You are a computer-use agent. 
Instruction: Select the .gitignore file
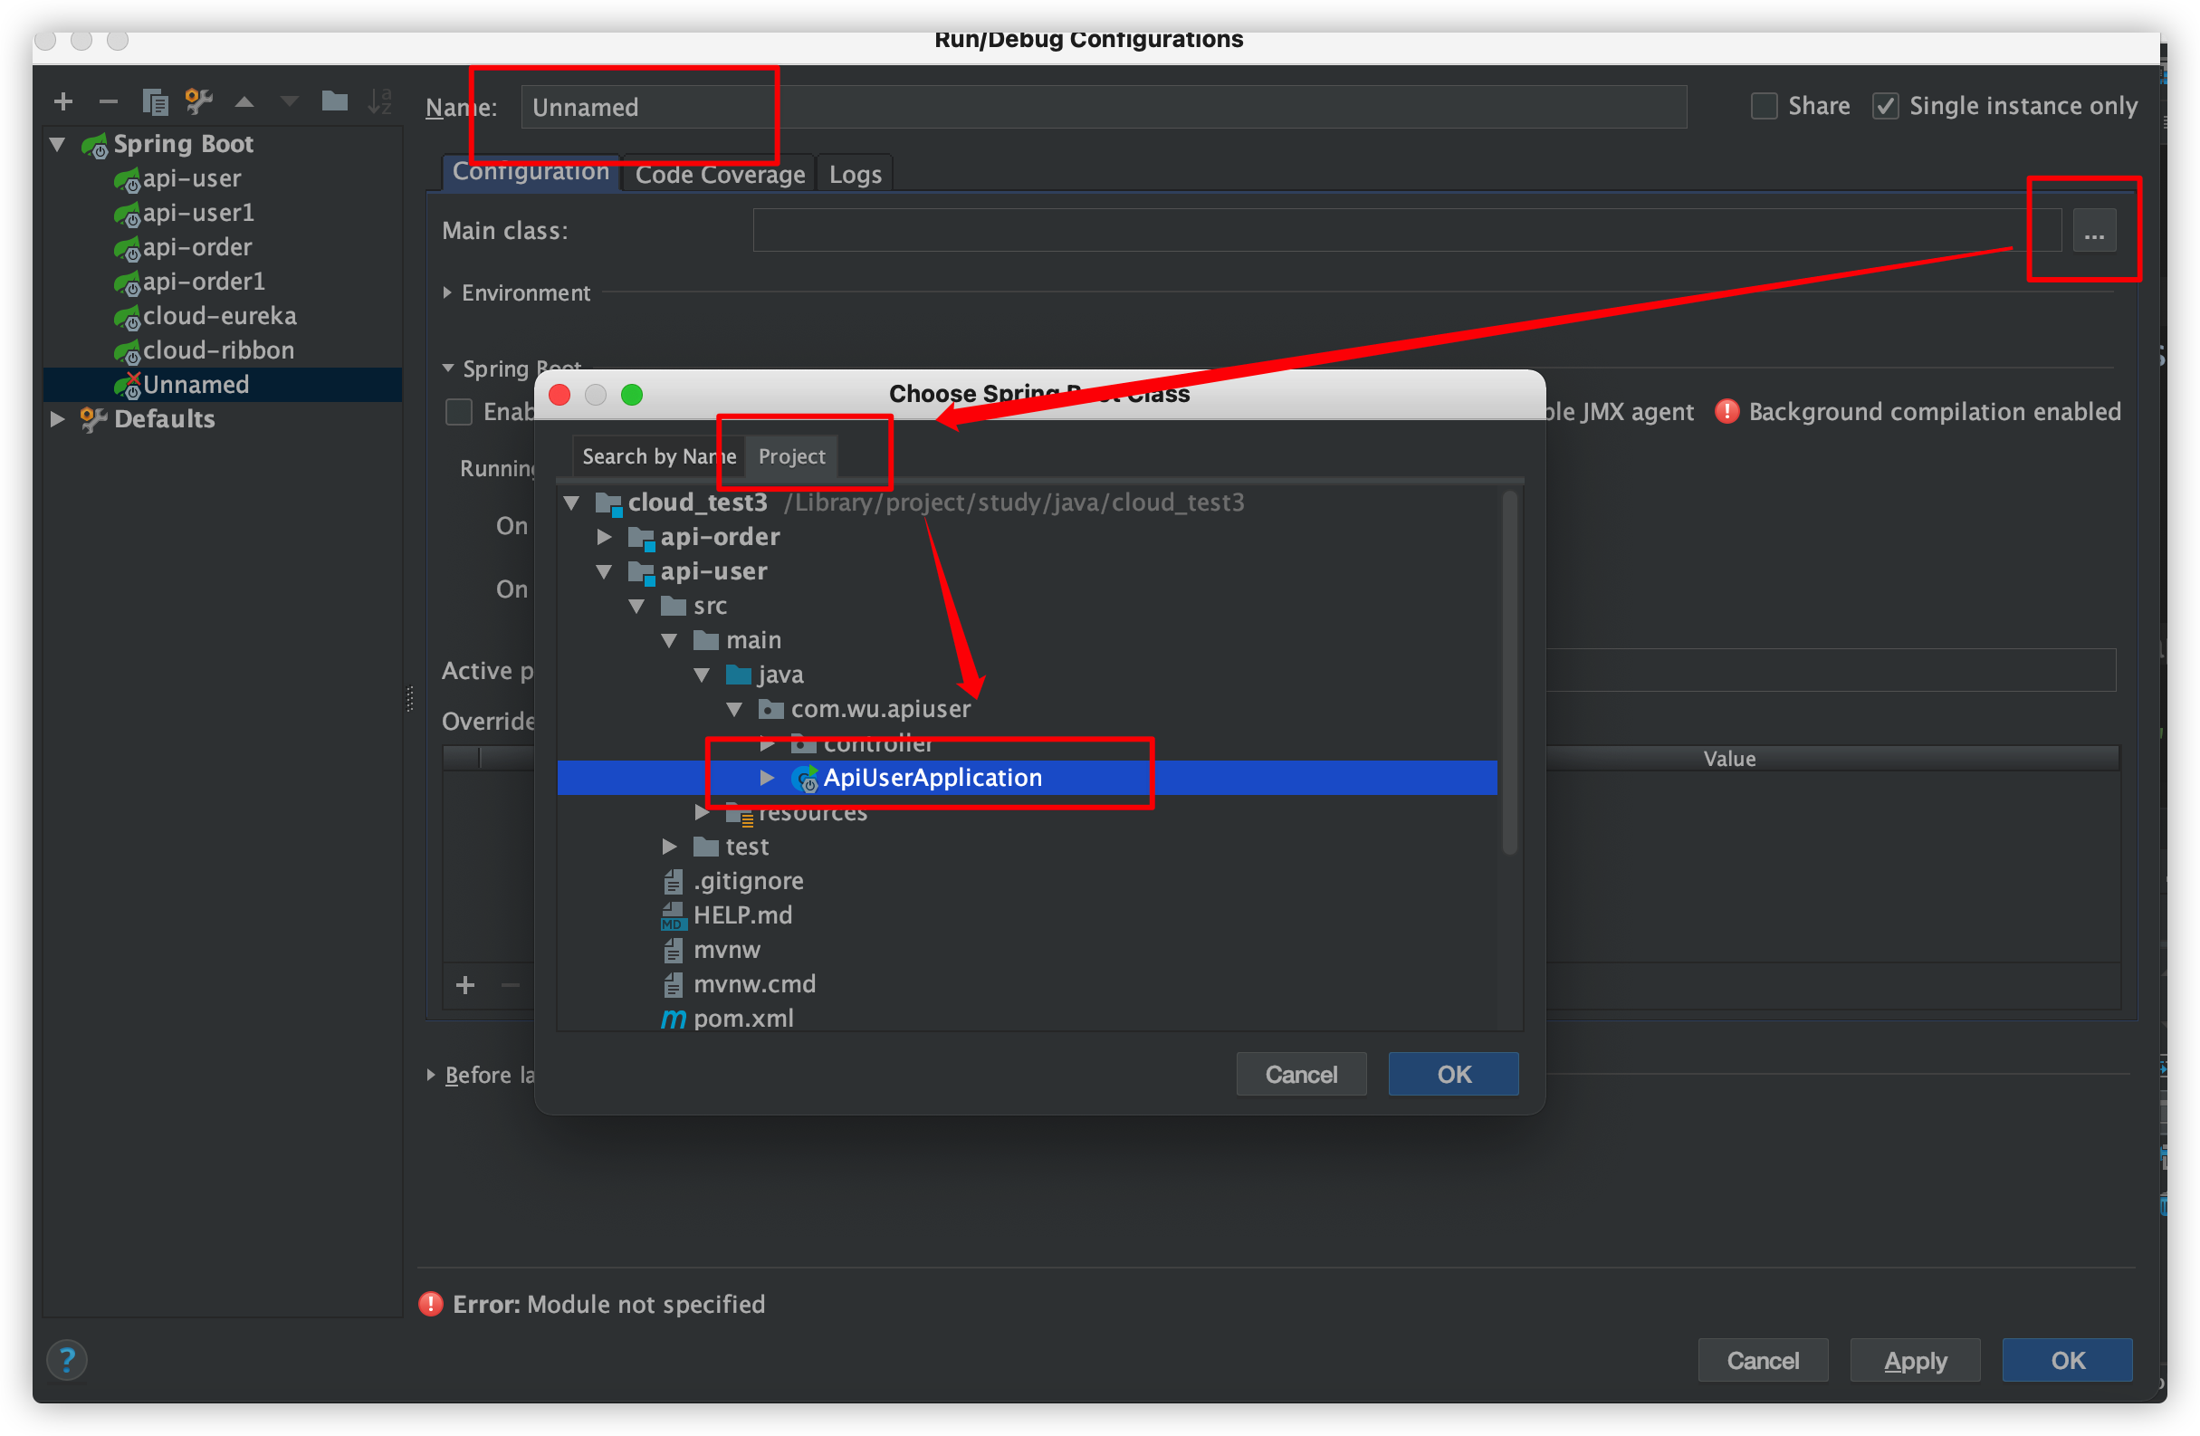(x=734, y=881)
